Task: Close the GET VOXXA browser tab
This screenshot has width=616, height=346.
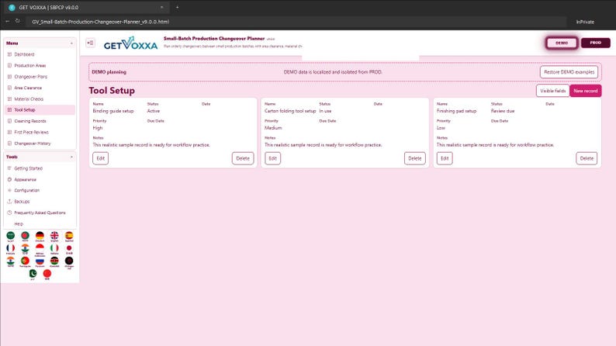Action: (161, 8)
